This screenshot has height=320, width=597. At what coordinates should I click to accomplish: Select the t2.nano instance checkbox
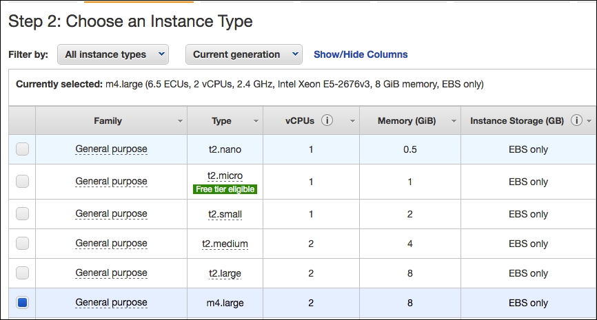(23, 149)
